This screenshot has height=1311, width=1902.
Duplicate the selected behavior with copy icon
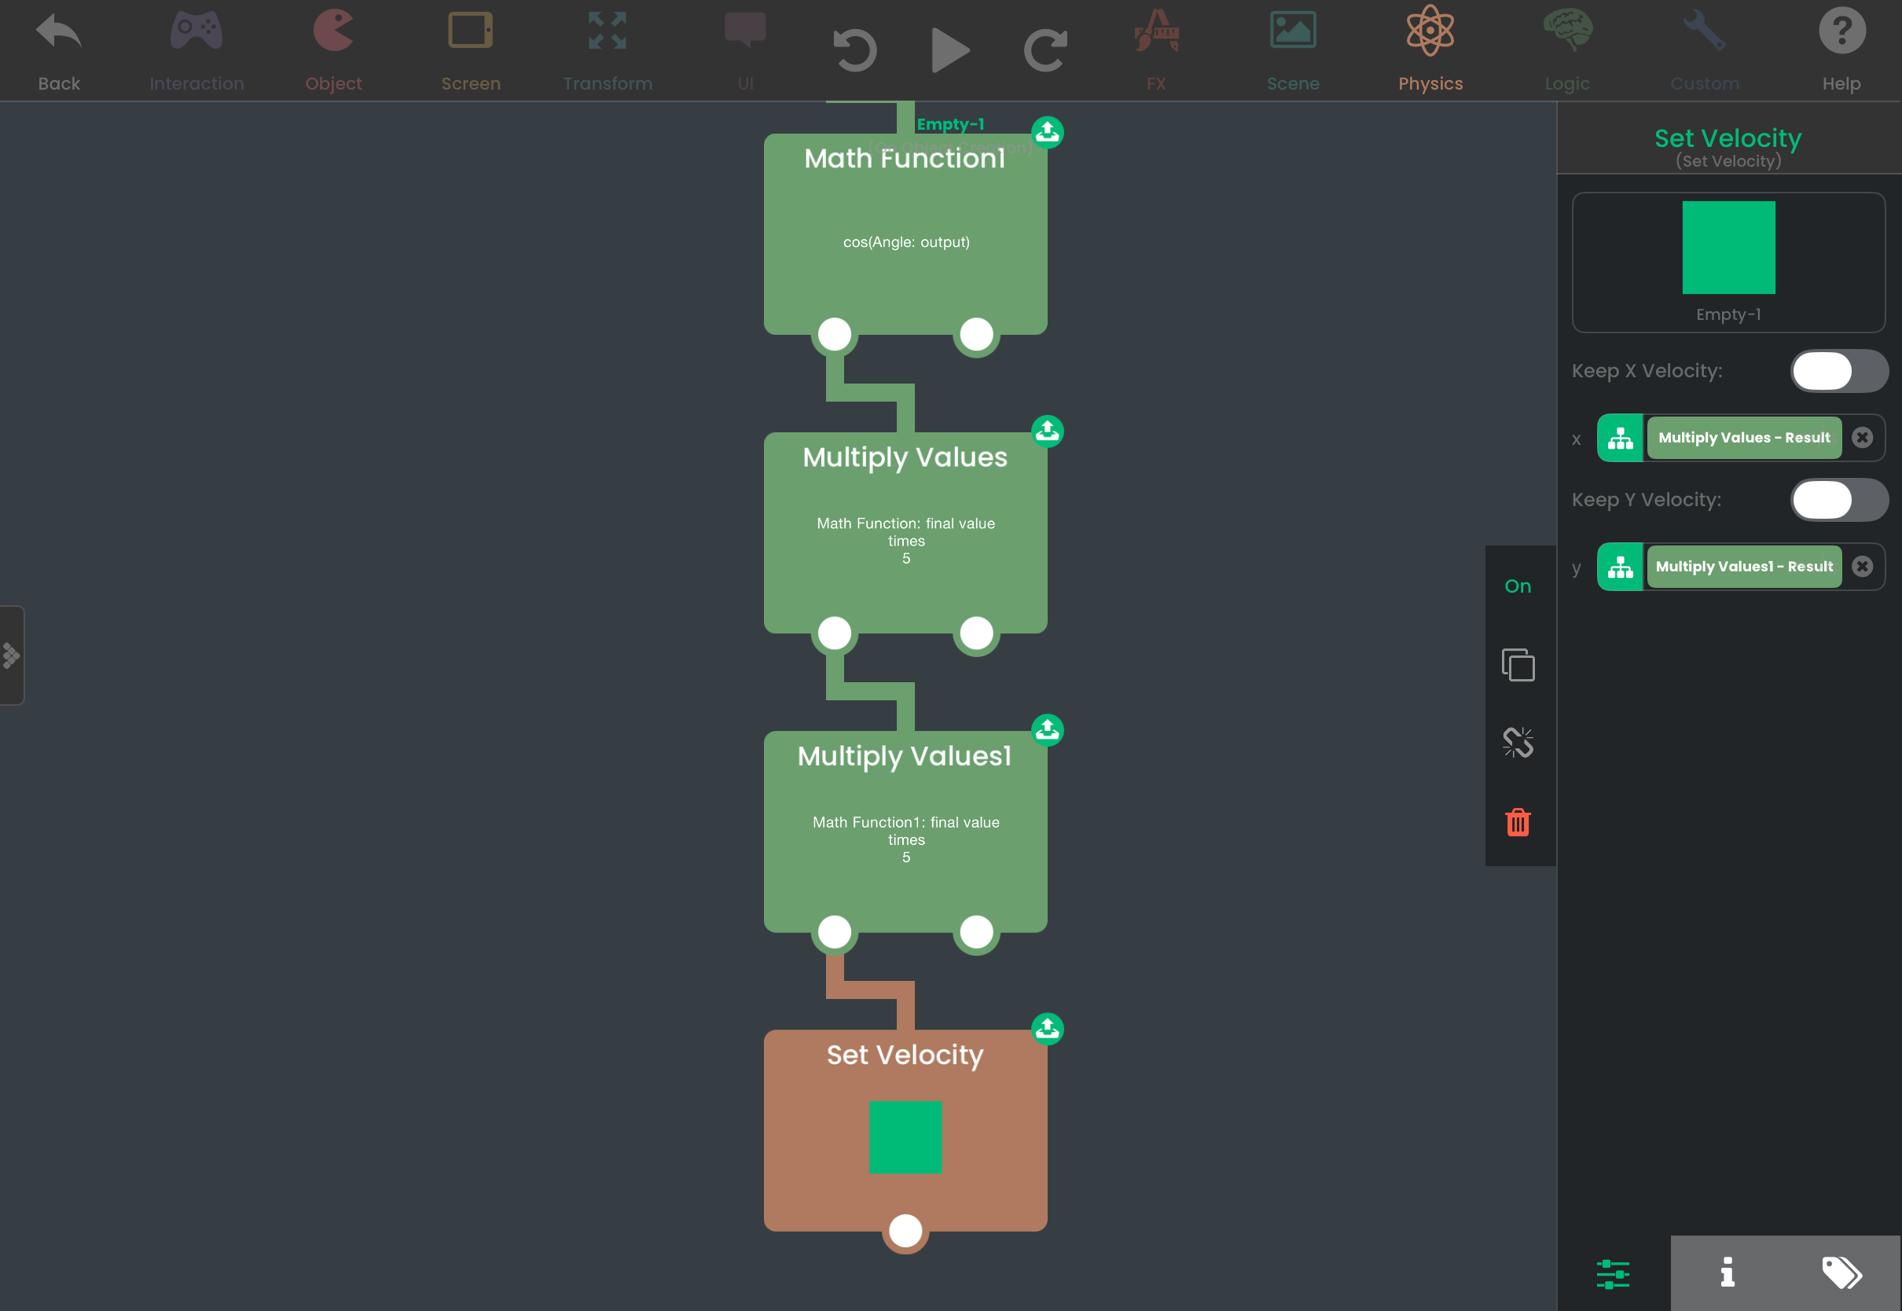pyautogui.click(x=1518, y=664)
